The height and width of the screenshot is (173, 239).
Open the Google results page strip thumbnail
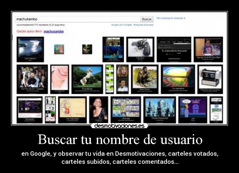pos(216,110)
